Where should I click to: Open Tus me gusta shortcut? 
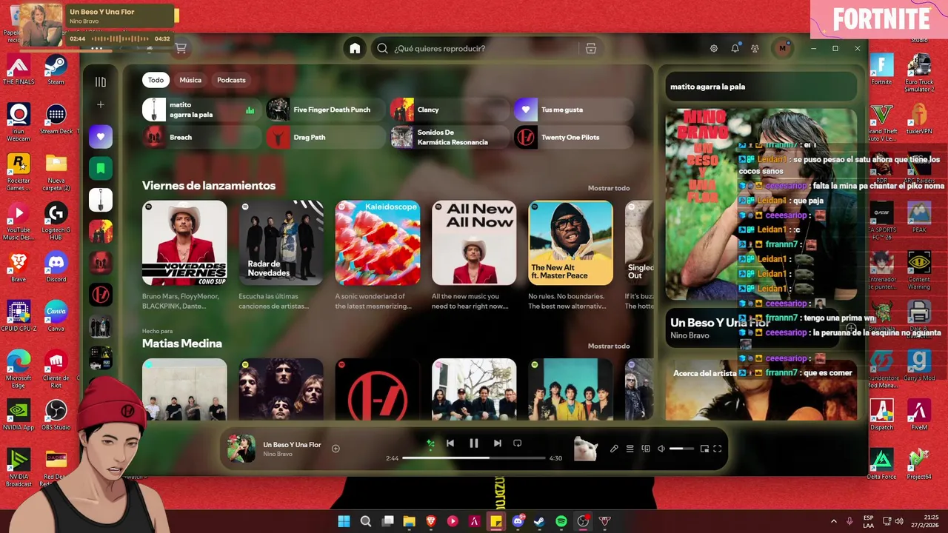(x=573, y=110)
